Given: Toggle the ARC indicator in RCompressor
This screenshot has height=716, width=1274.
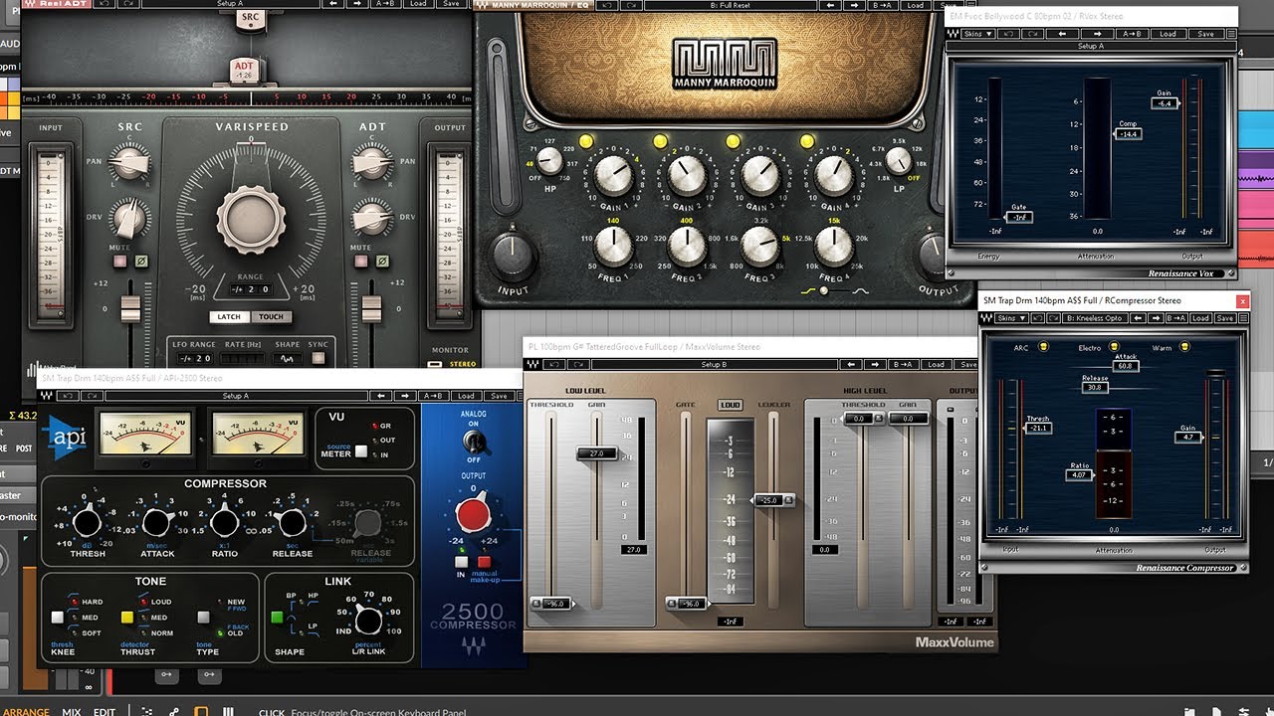Looking at the screenshot, I should tap(1044, 347).
